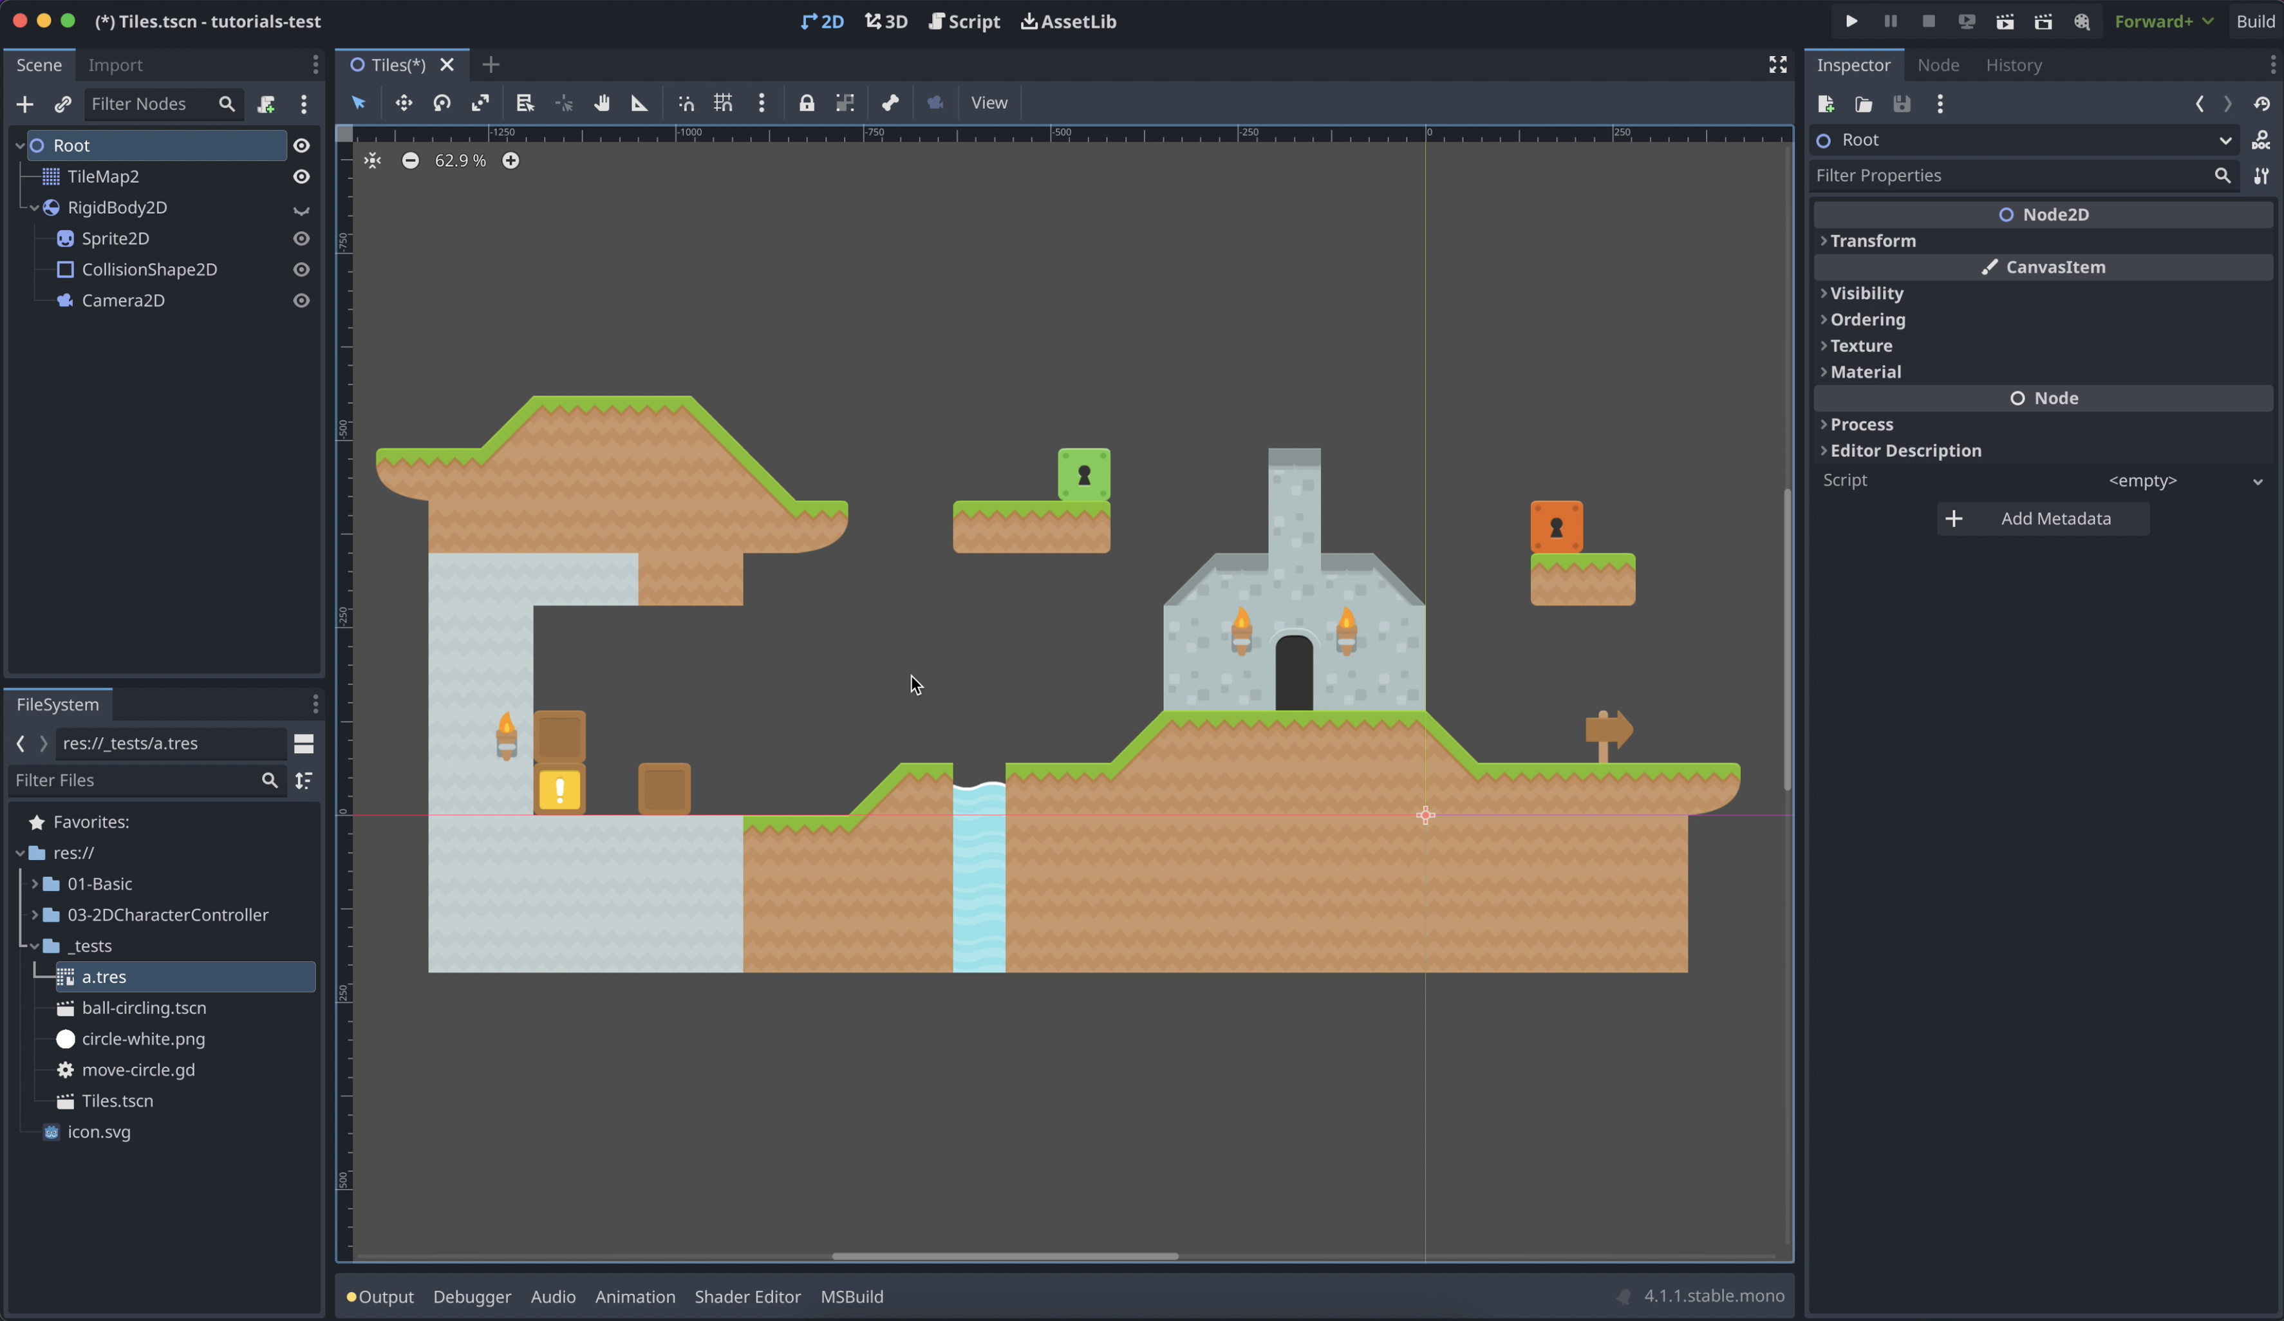The image size is (2284, 1321).
Task: Click Run Specific Scene icon
Action: pyautogui.click(x=2043, y=21)
